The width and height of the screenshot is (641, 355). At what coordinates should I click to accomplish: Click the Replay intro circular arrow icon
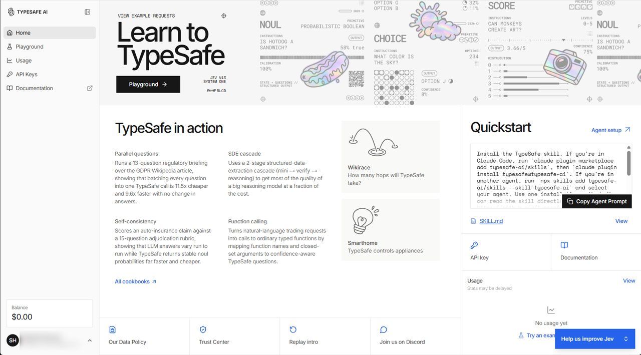[x=293, y=329]
